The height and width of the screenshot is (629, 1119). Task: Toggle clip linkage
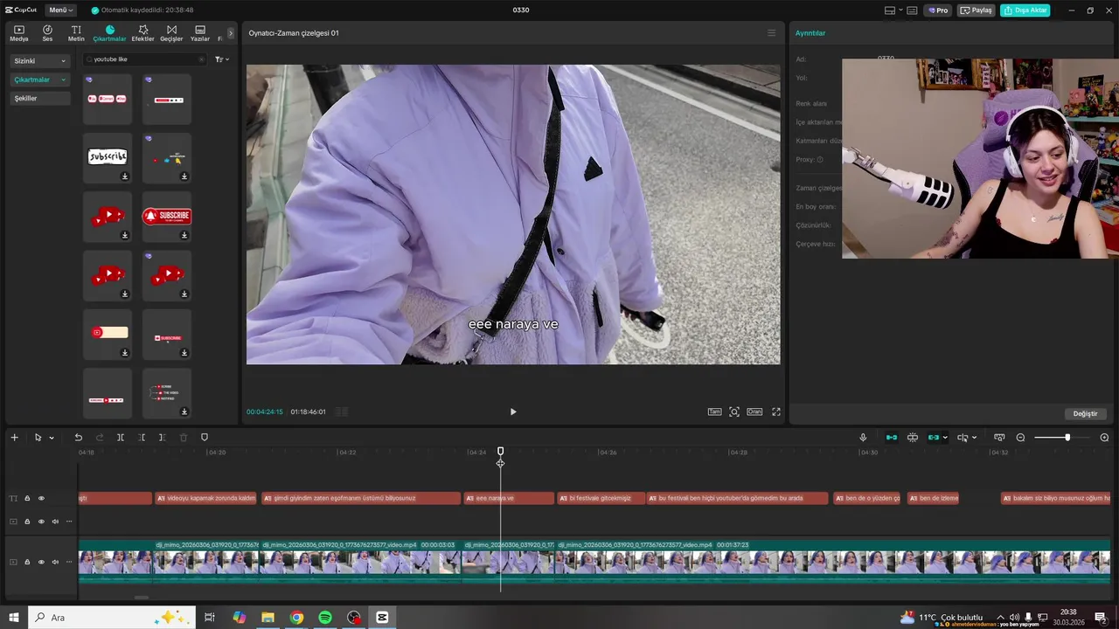(x=934, y=438)
